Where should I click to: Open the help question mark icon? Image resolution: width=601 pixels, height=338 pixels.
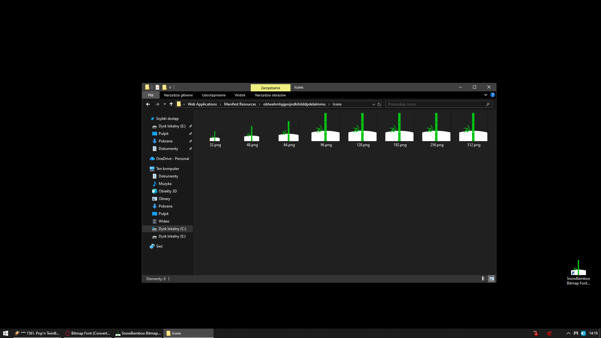[493, 95]
